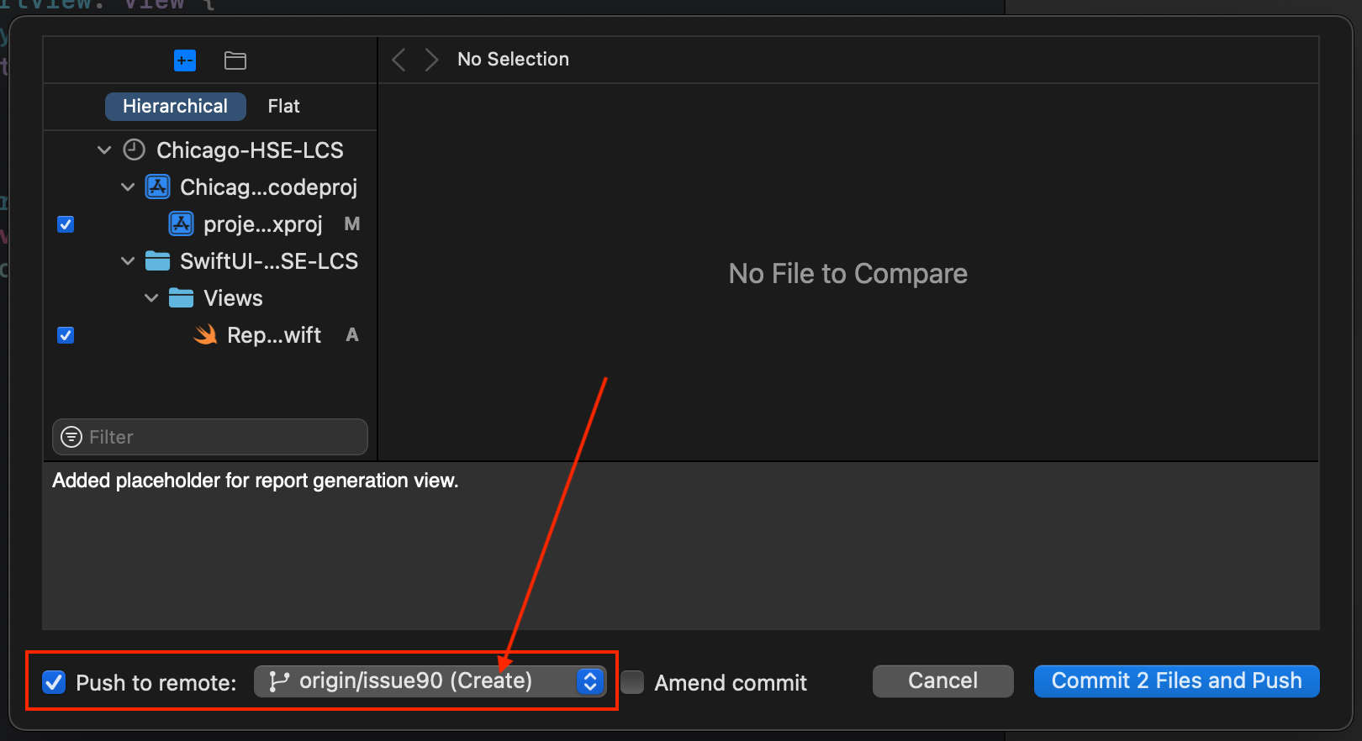Screen dimensions: 1362x741
Task: Uncheck the proje...xproj file checkbox
Action: coord(66,224)
